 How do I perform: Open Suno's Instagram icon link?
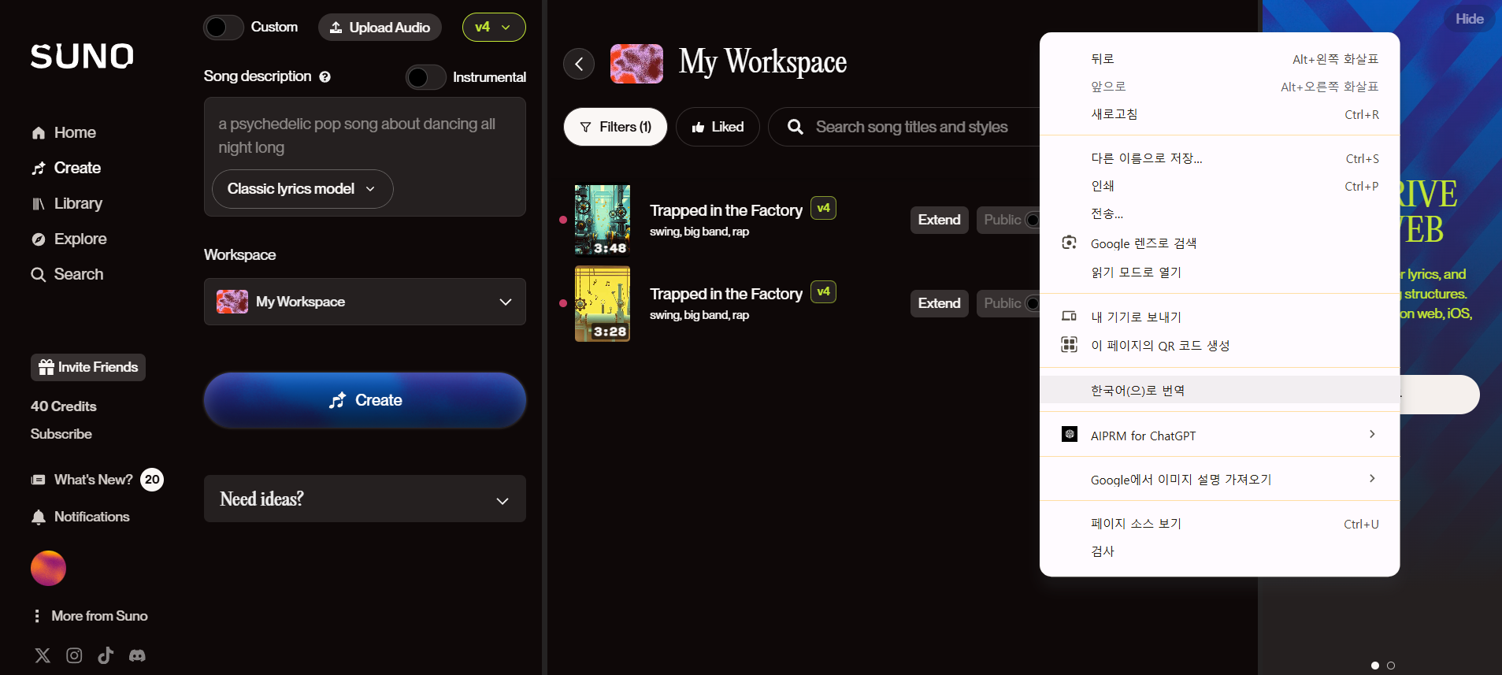pyautogui.click(x=74, y=655)
